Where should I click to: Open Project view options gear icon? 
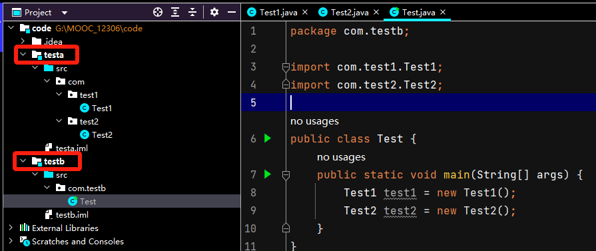pyautogui.click(x=214, y=13)
